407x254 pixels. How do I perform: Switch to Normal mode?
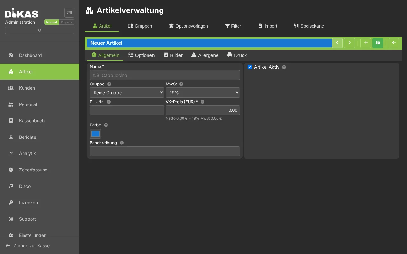tap(52, 22)
